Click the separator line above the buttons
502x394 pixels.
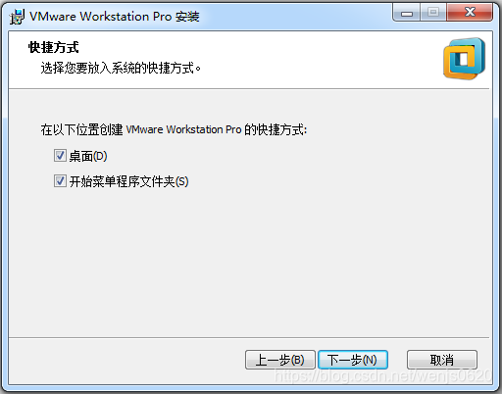coord(249,337)
